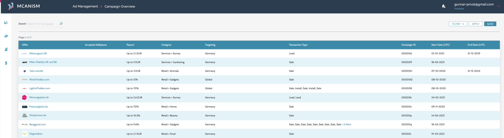
Task: Click the Meinungsplatz.de pink logo
Action: click(x=24, y=97)
